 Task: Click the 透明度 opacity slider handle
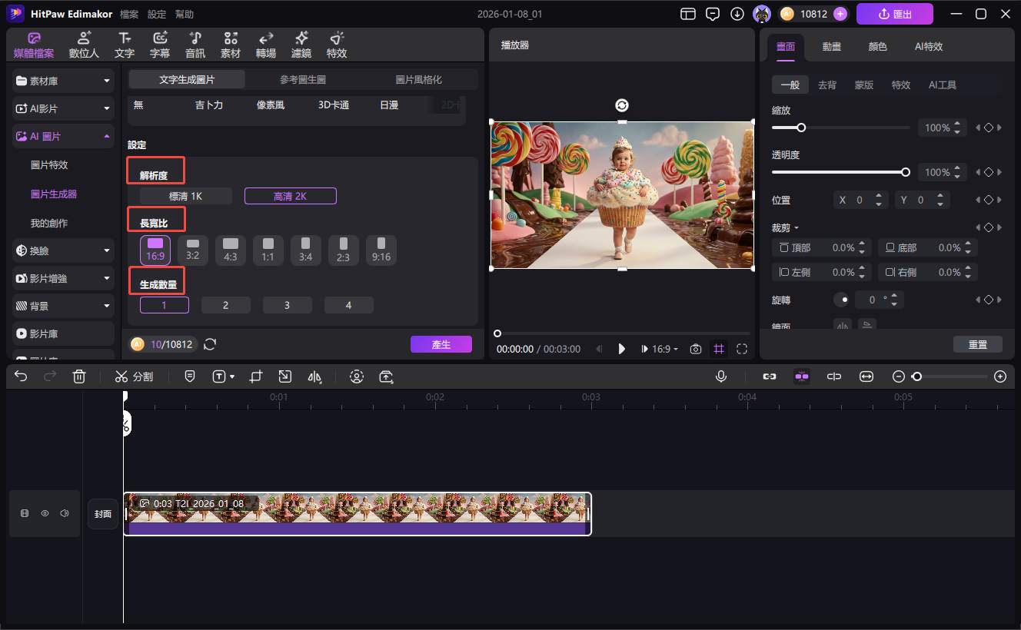(906, 172)
